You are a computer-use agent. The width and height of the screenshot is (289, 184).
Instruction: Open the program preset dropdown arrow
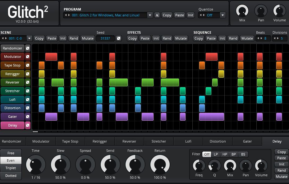[x=150, y=15]
